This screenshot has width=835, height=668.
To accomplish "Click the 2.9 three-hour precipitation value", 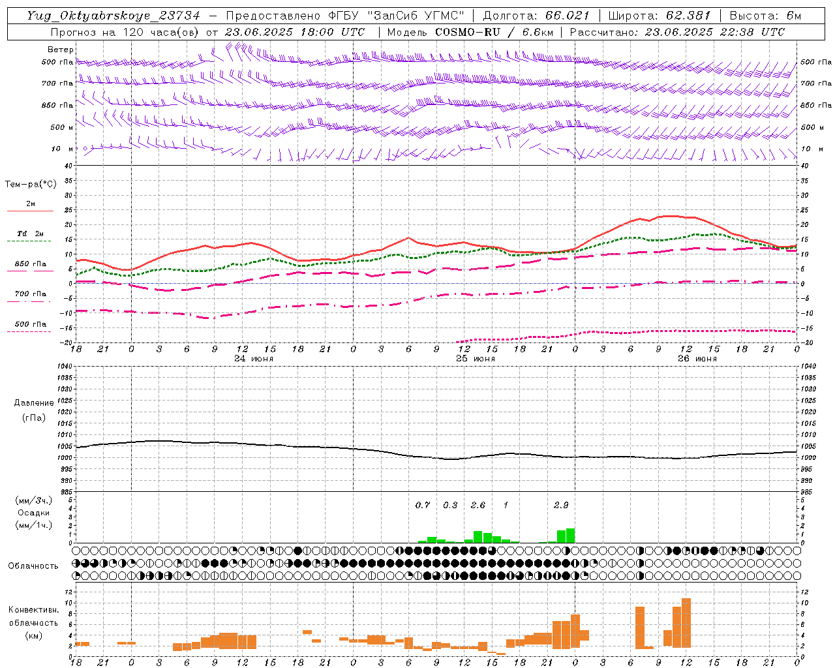I will [x=561, y=505].
